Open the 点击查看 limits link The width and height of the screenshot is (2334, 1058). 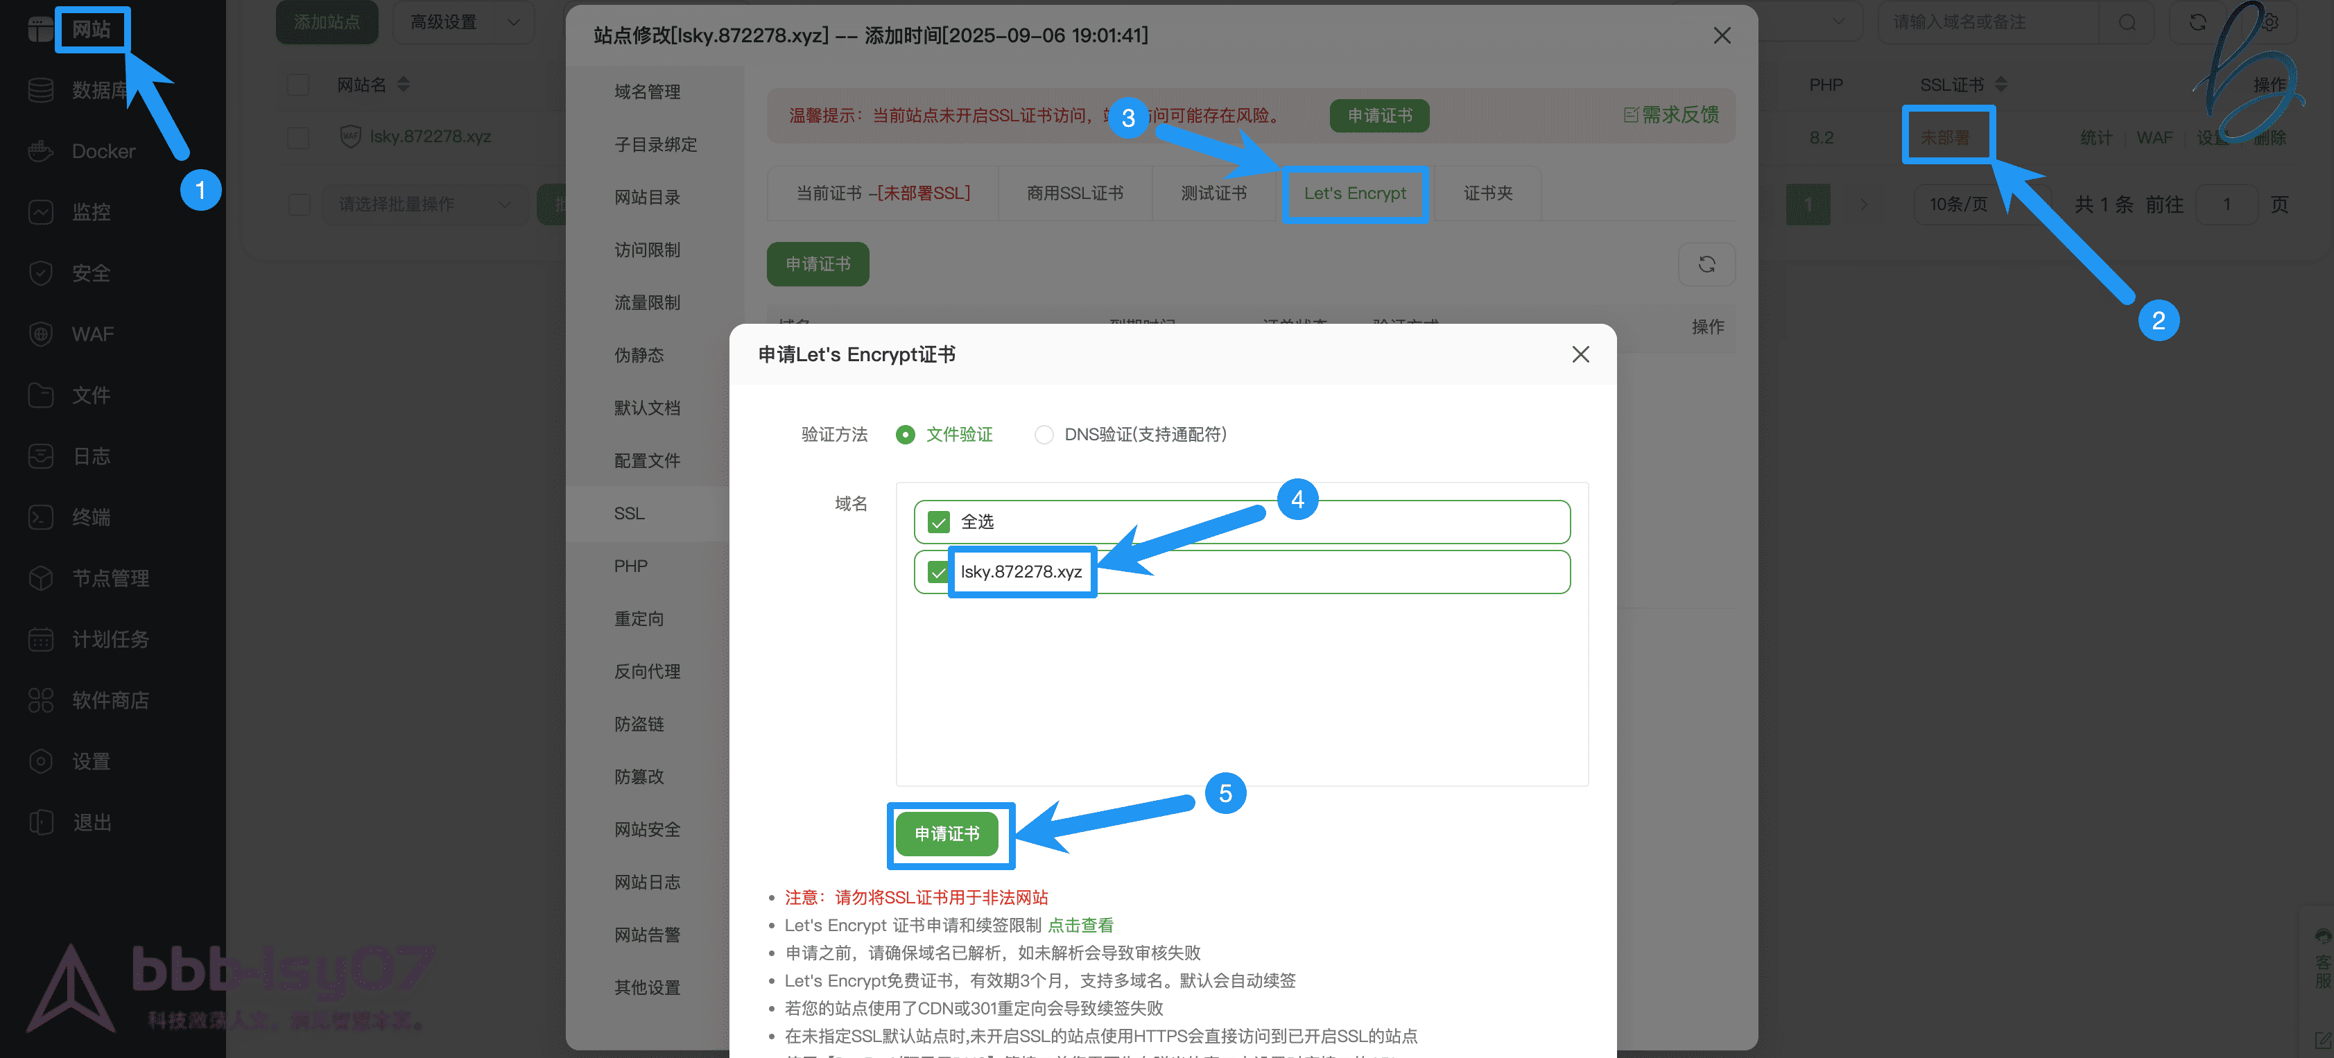tap(1082, 925)
